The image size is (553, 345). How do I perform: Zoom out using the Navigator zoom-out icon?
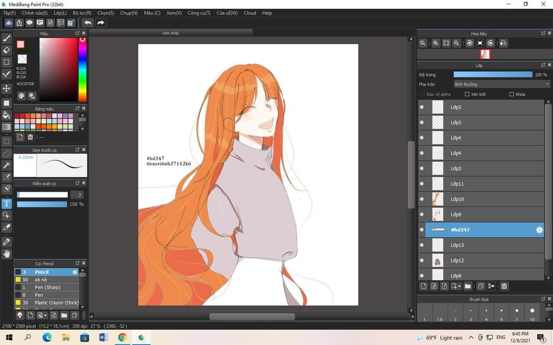[456, 43]
